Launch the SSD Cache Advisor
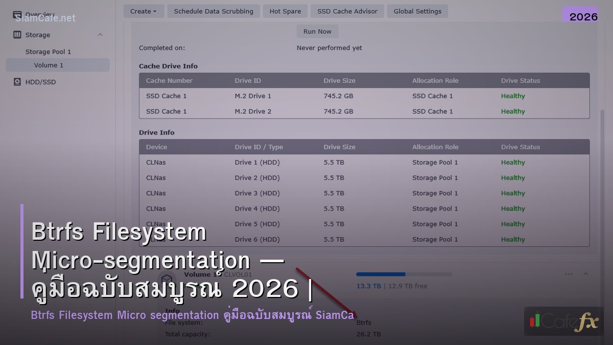Image resolution: width=613 pixels, height=345 pixels. click(x=347, y=11)
